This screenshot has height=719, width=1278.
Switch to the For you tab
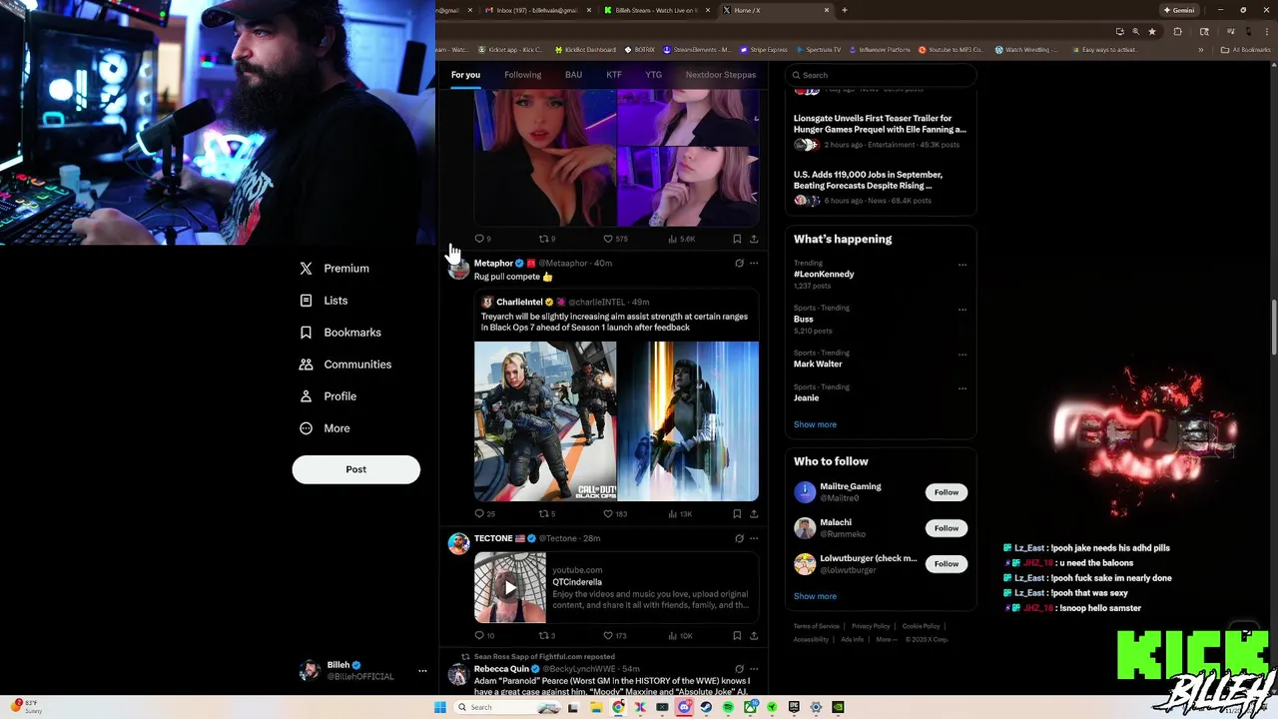(465, 75)
